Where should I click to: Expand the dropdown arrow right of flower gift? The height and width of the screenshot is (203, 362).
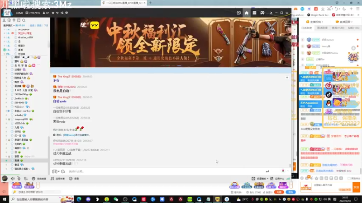288,171
